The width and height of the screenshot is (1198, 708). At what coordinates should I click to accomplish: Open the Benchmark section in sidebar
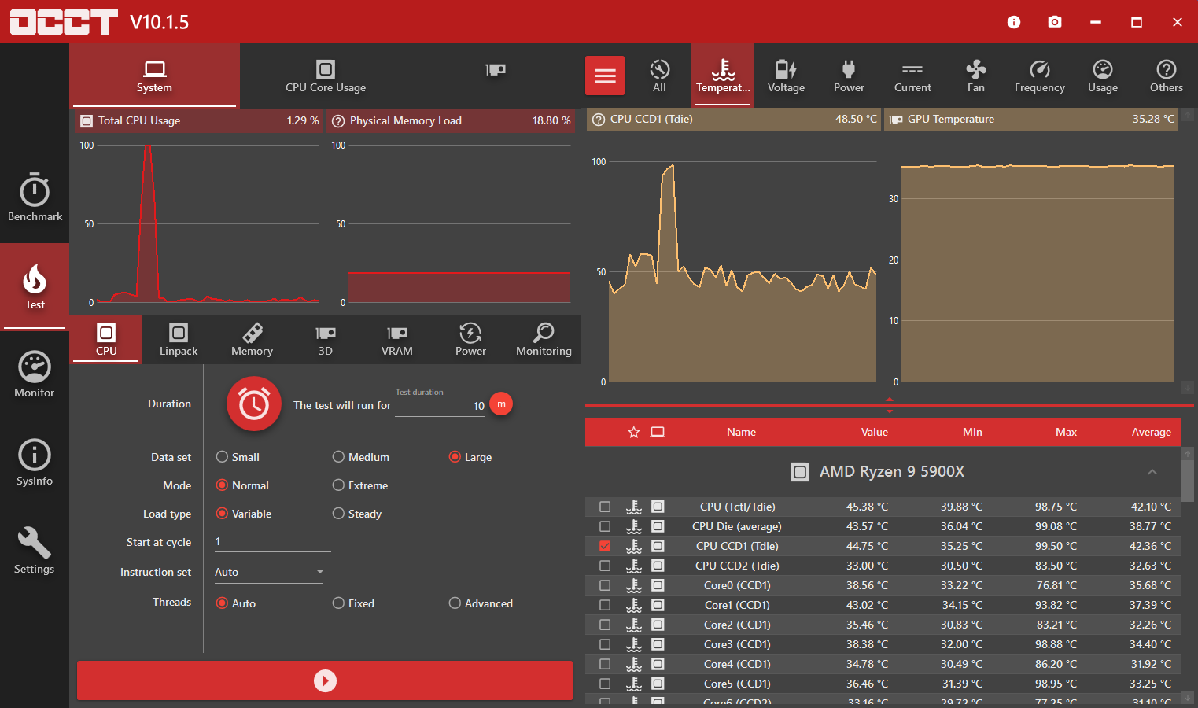pos(35,197)
